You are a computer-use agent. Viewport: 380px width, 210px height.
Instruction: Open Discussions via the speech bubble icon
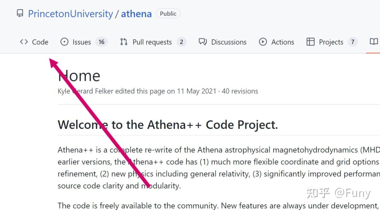pos(202,42)
